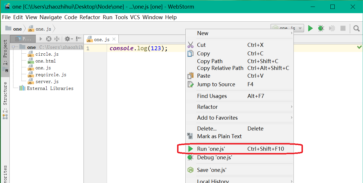Click the Coverage icon next to Debug button
The image size is (363, 183).
pos(332,28)
